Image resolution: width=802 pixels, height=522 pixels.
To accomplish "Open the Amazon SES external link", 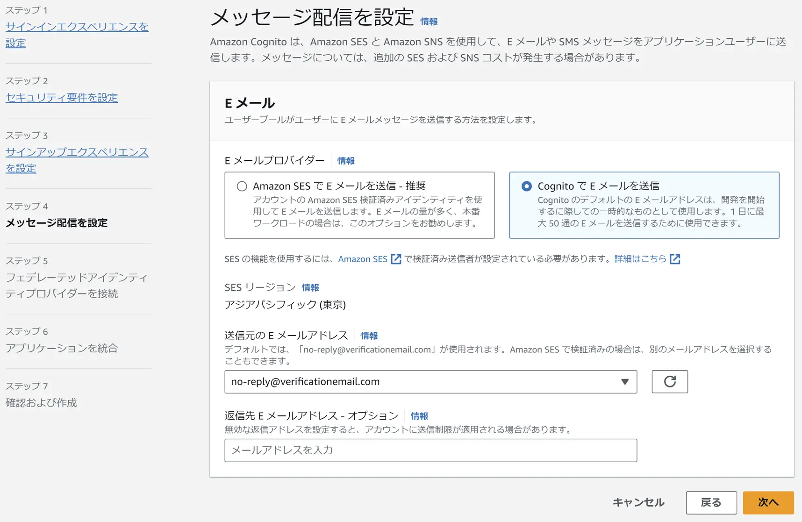I will click(363, 259).
